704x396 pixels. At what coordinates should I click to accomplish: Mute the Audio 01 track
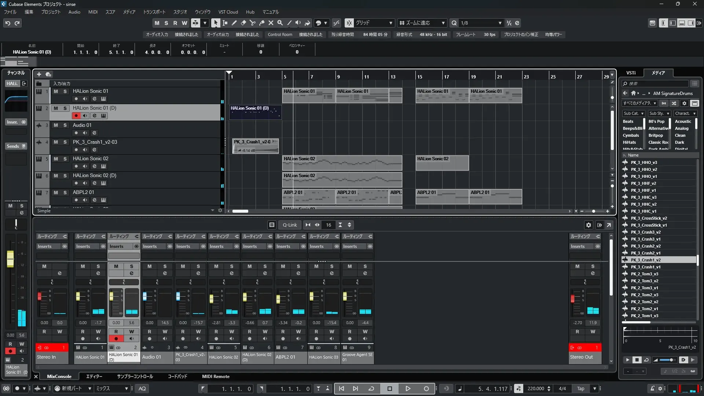[x=56, y=125]
